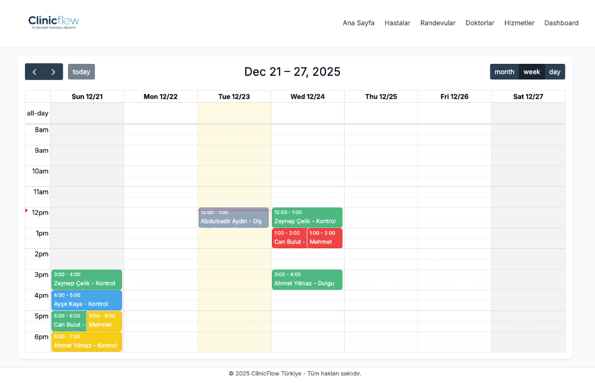Switch to month view

click(x=504, y=71)
